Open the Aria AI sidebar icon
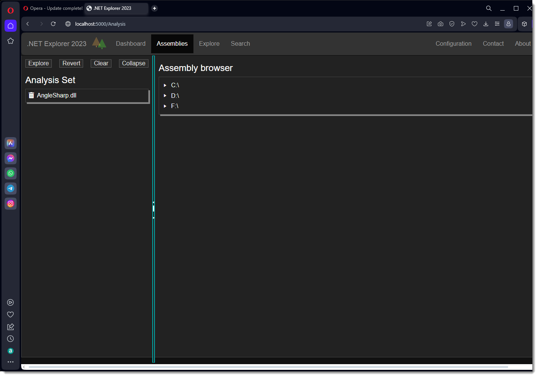Screen dimensions: 538x377 [11, 143]
